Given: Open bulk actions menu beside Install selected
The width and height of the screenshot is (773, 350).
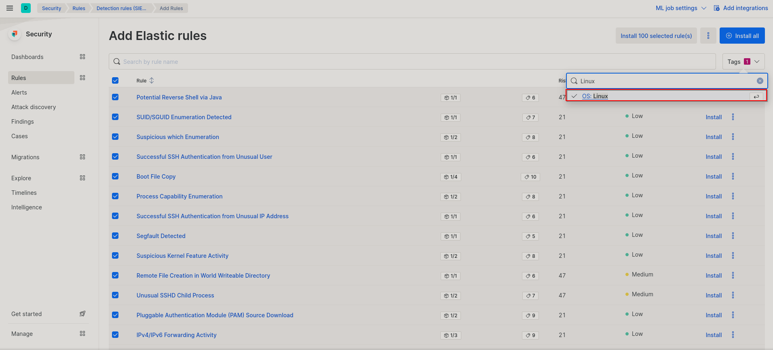Looking at the screenshot, I should pos(708,36).
